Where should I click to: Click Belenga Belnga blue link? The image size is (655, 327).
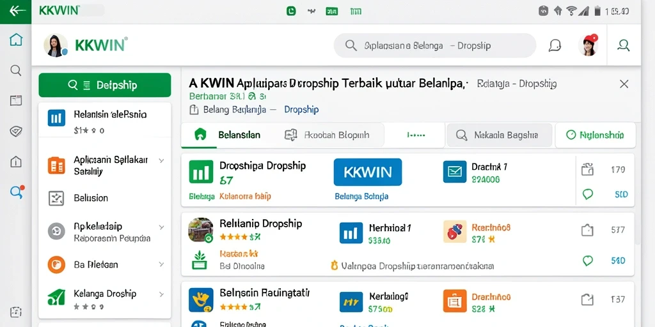point(361,196)
